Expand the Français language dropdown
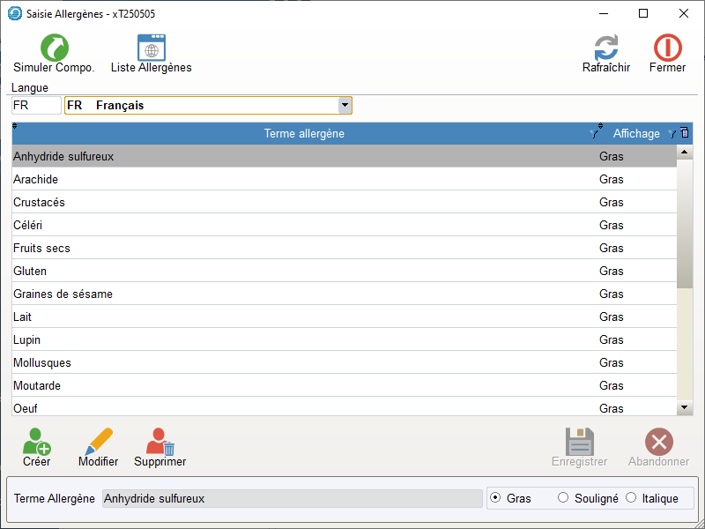The width and height of the screenshot is (705, 529). pos(345,106)
